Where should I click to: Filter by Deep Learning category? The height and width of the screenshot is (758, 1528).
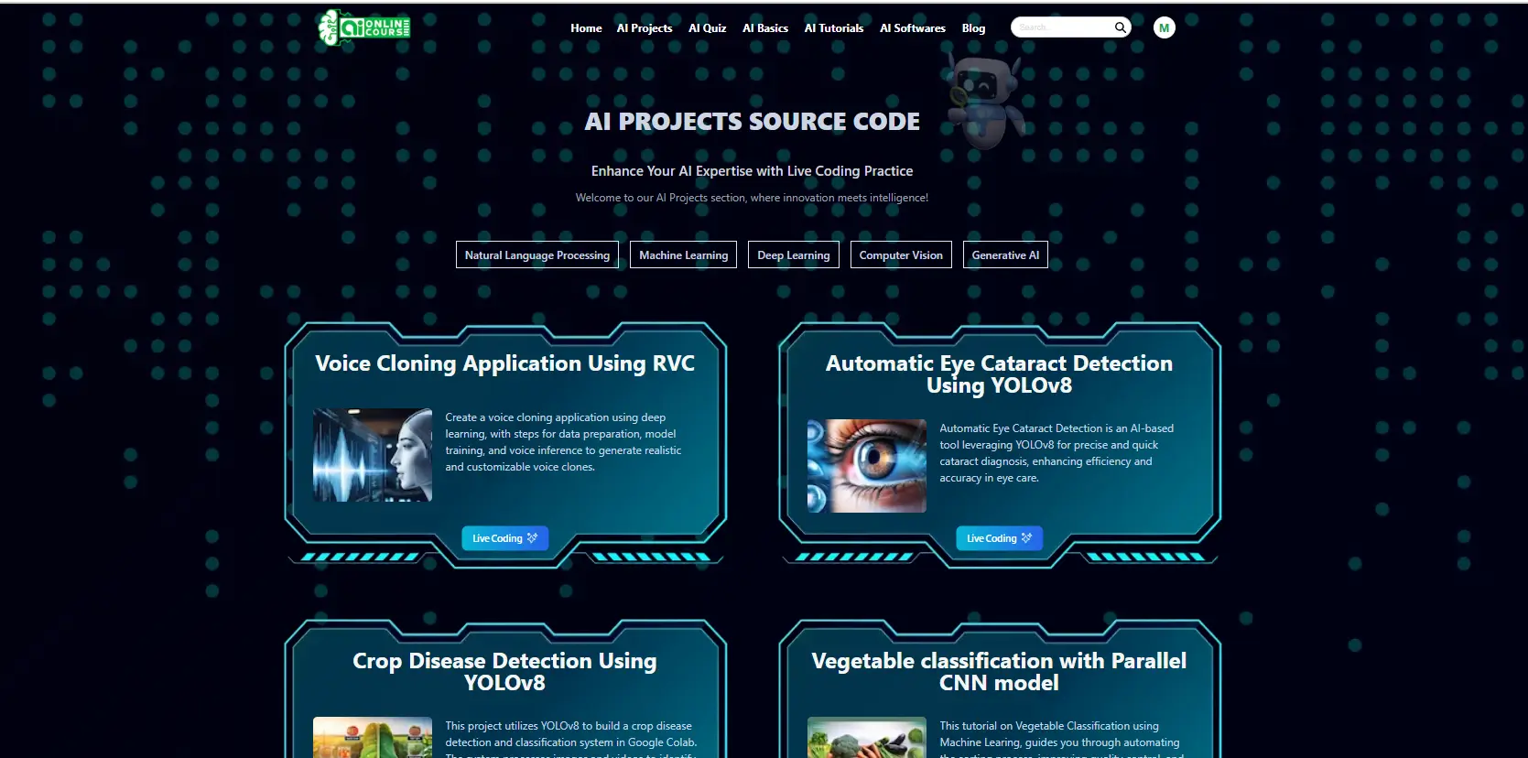[794, 254]
